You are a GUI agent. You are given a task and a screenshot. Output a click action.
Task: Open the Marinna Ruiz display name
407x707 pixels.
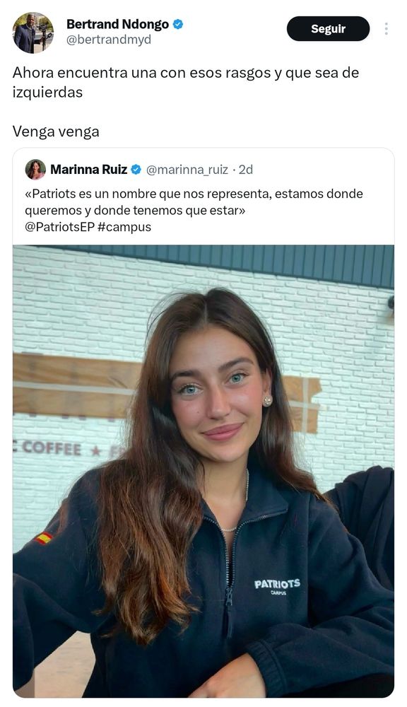[89, 170]
